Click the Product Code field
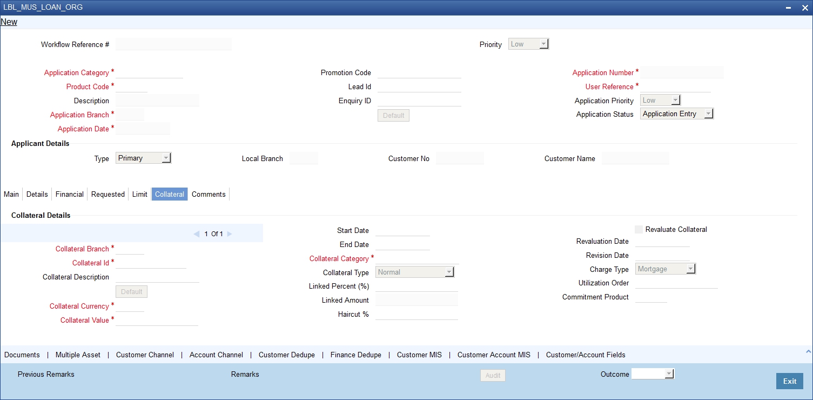Viewport: 813px width, 400px height. point(131,86)
